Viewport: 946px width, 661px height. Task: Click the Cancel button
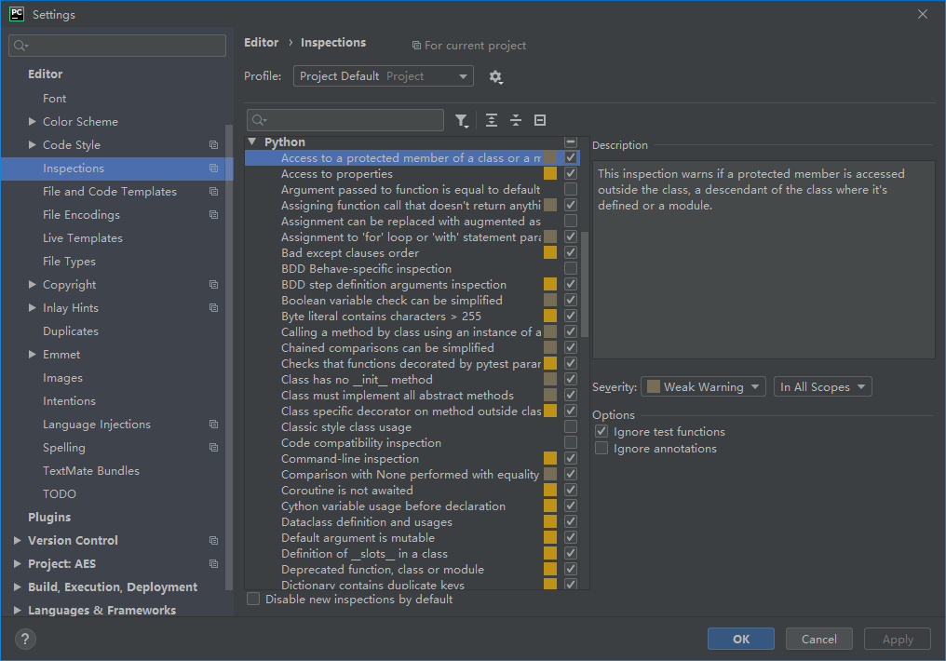(818, 639)
